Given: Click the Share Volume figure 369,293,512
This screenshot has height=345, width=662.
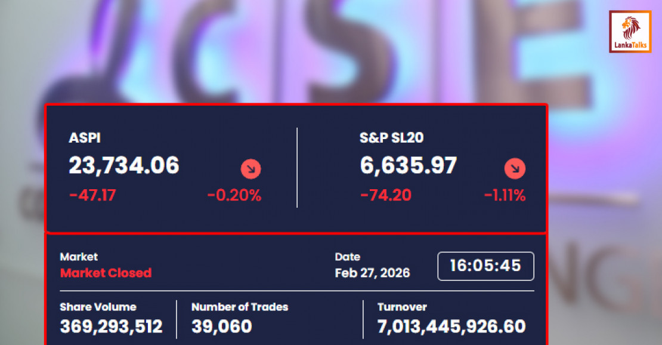Looking at the screenshot, I should tap(111, 326).
